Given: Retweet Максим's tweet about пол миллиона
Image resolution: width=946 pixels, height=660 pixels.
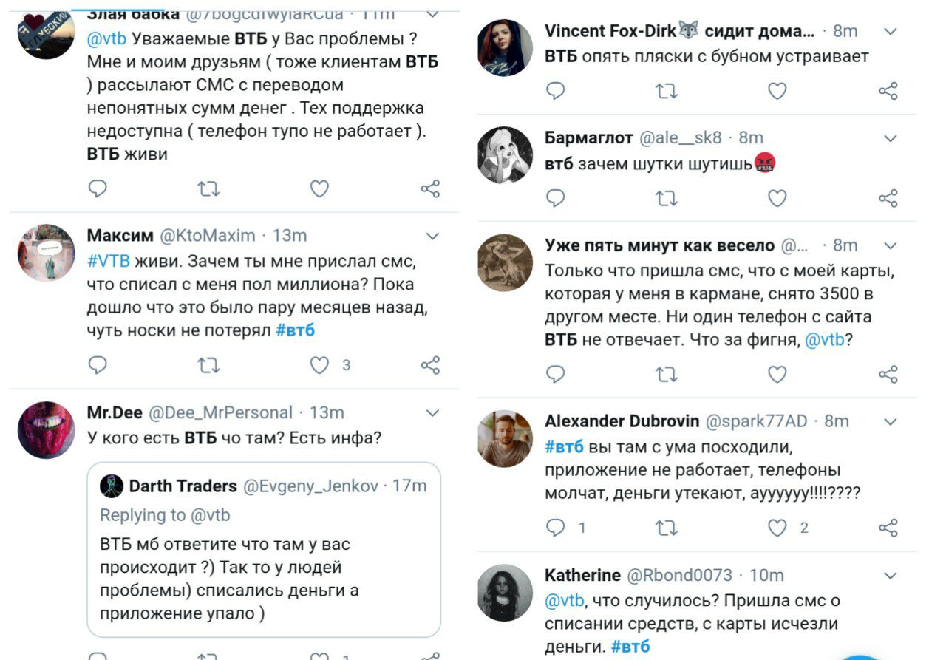Looking at the screenshot, I should (x=208, y=365).
